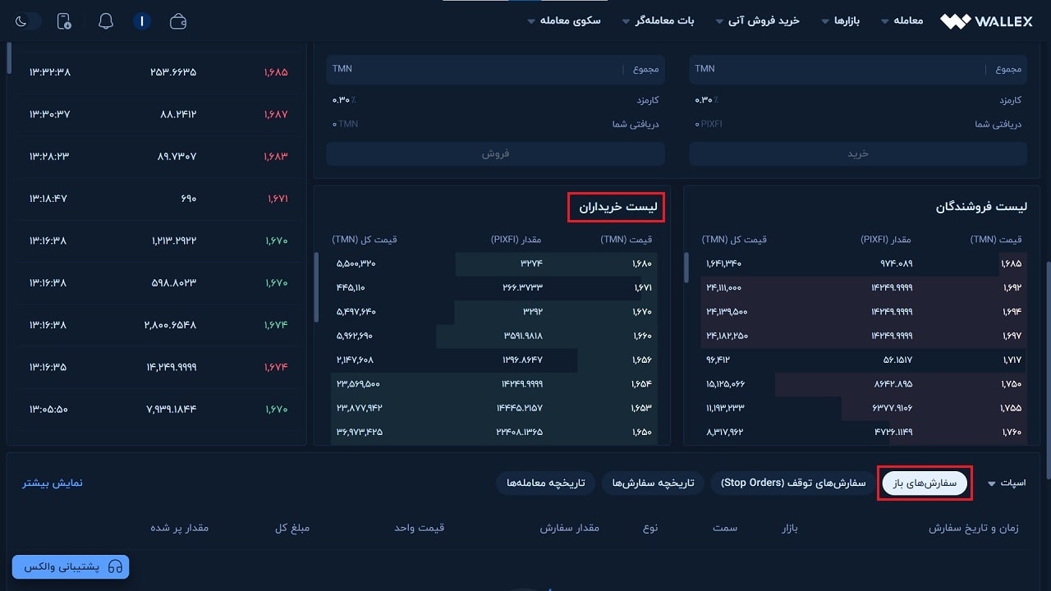
Task: Switch to سفارش‌های توقف (Stop Orders) tab
Action: (792, 483)
